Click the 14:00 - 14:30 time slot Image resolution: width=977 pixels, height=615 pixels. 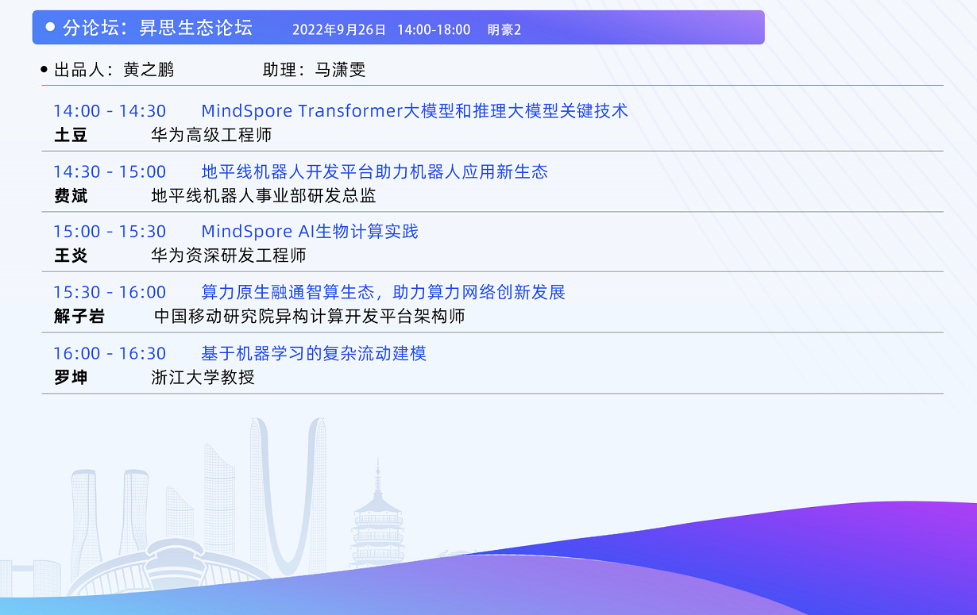[110, 111]
